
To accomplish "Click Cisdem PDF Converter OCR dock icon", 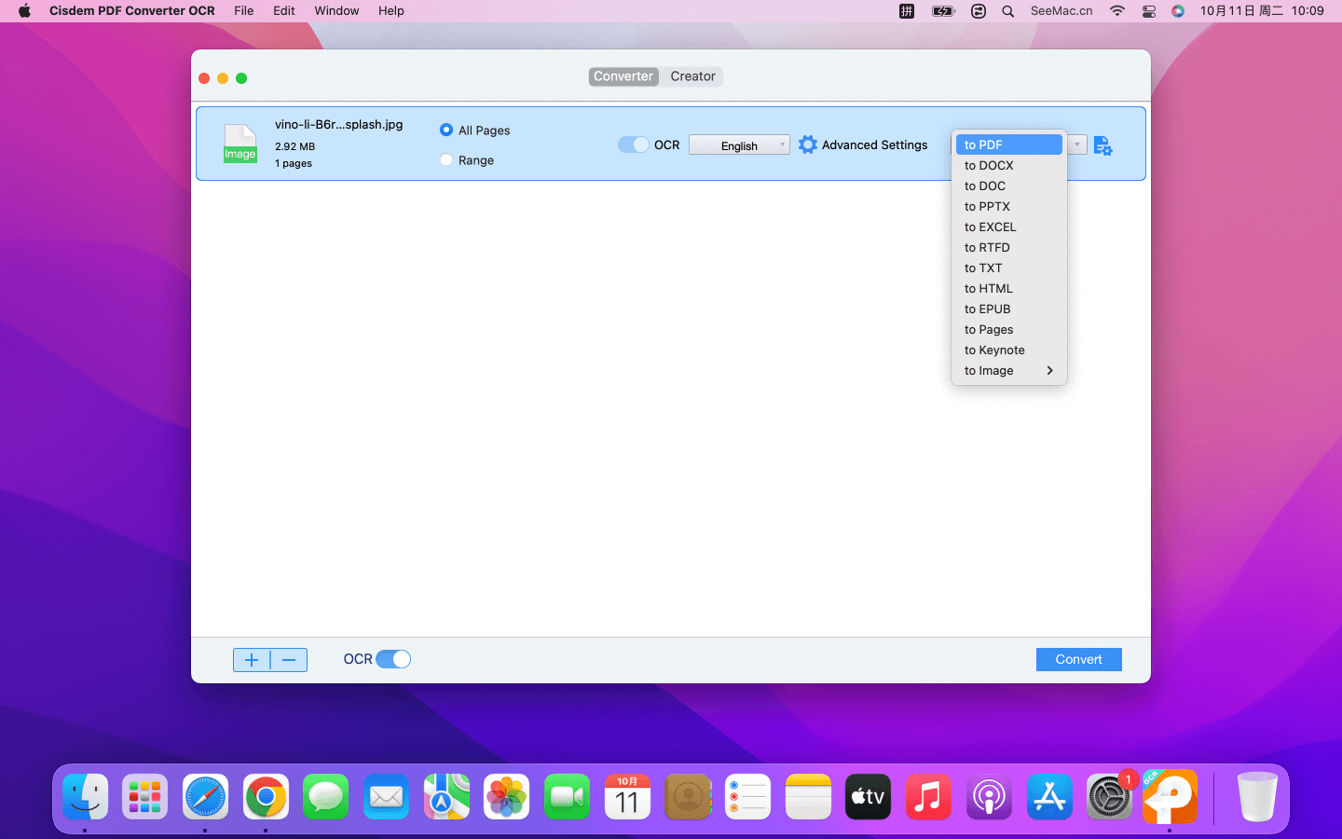I will (1170, 797).
